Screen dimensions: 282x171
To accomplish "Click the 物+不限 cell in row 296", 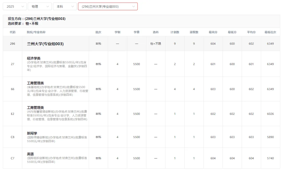I will [156, 44].
